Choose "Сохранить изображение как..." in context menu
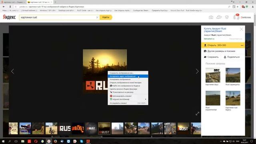This screenshot has height=144, width=256. [x=128, y=73]
